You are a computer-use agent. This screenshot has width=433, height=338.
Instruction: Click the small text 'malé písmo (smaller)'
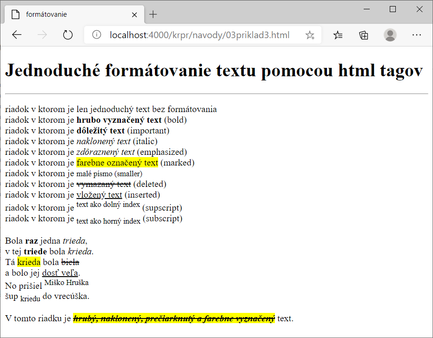tap(109, 174)
